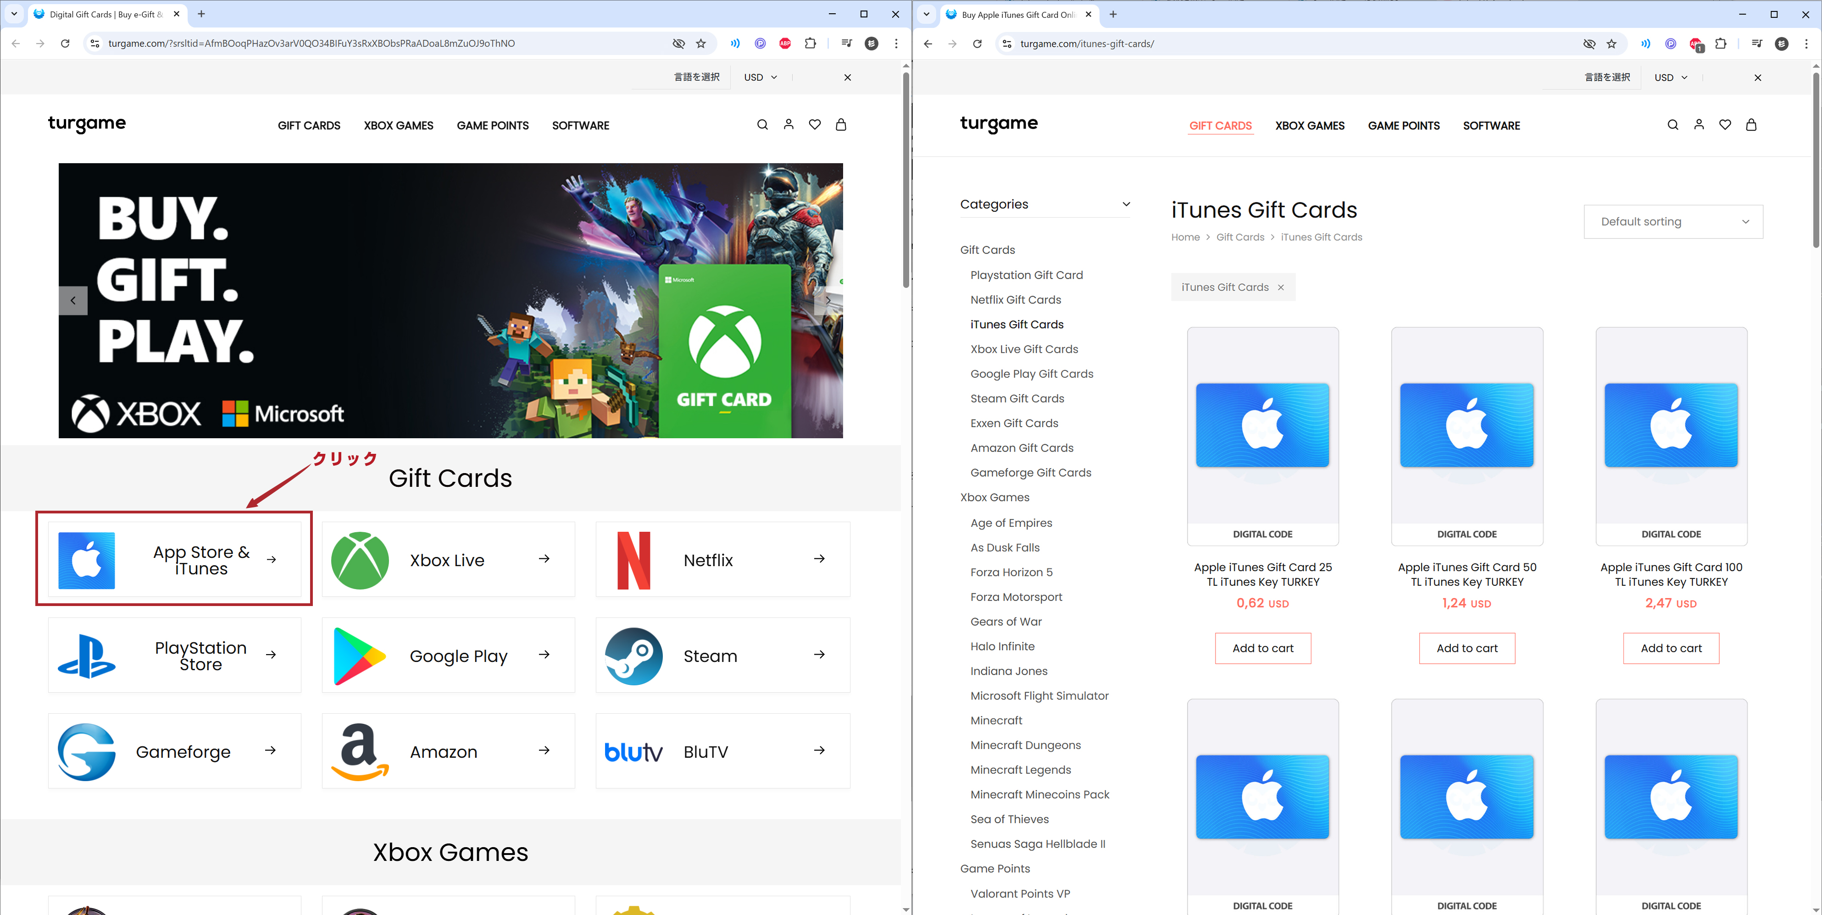Viewport: 1822px width, 915px height.
Task: Add iTunes Gift Card 100 TL to cart
Action: coord(1672,648)
